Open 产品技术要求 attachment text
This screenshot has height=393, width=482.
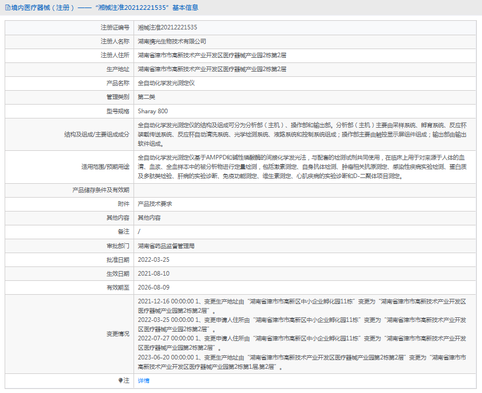pyautogui.click(x=155, y=204)
